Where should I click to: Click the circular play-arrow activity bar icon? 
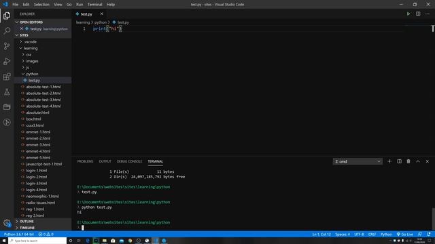coord(7,122)
